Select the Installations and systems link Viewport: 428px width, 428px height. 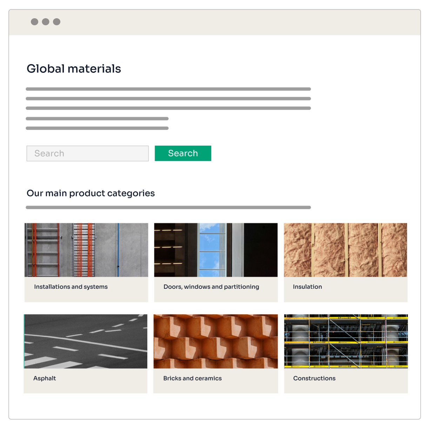click(71, 287)
